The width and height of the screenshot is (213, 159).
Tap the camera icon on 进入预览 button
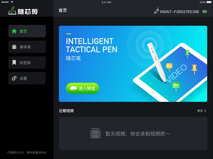(x=73, y=88)
